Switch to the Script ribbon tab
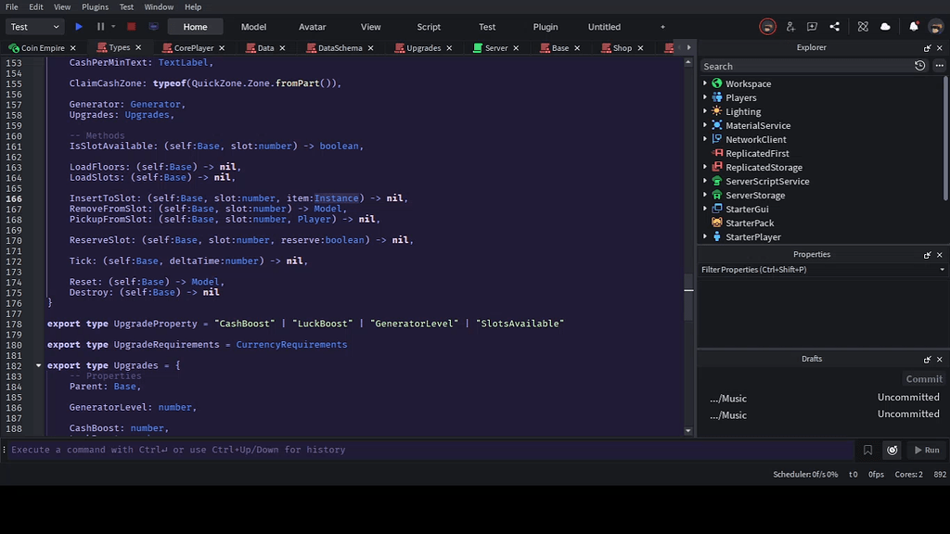The image size is (950, 534). 429,27
